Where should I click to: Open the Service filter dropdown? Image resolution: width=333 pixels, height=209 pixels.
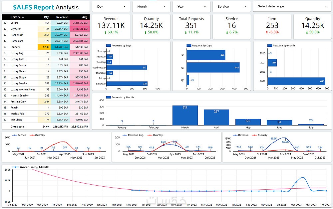[231, 7]
